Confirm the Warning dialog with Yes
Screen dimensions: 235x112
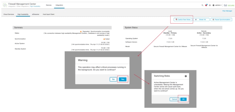coord(123,79)
